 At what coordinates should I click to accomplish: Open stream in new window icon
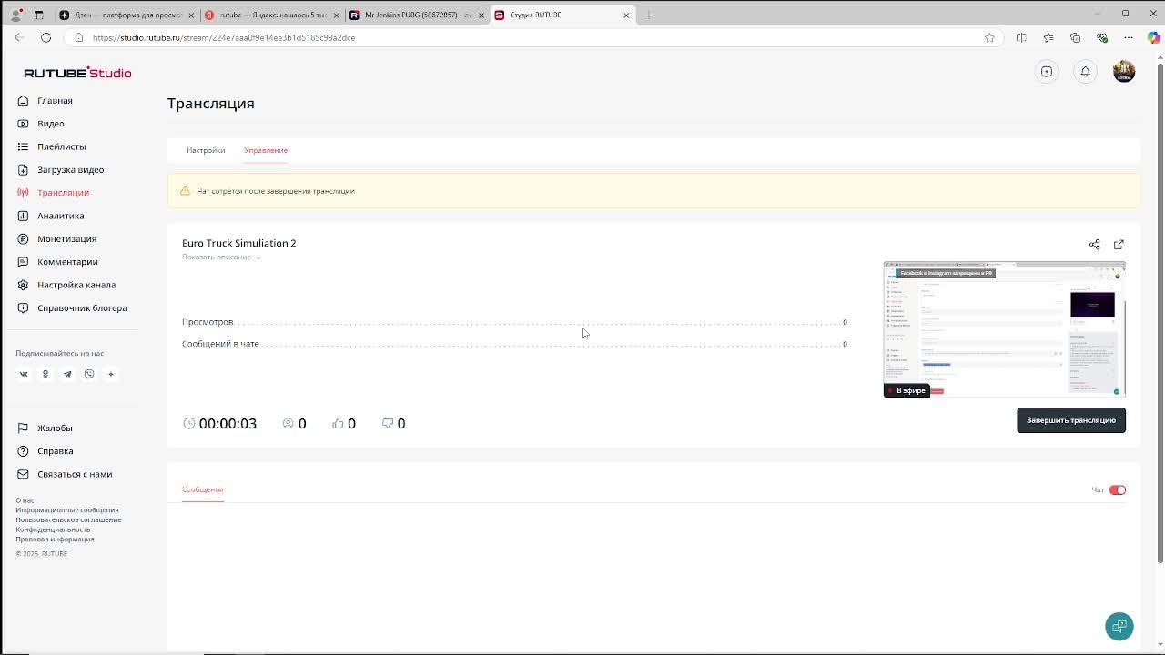pyautogui.click(x=1119, y=244)
